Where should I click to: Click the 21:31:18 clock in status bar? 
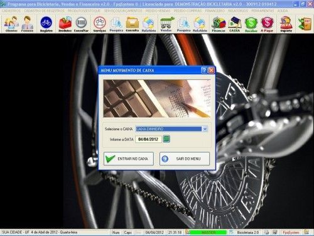[175, 232]
